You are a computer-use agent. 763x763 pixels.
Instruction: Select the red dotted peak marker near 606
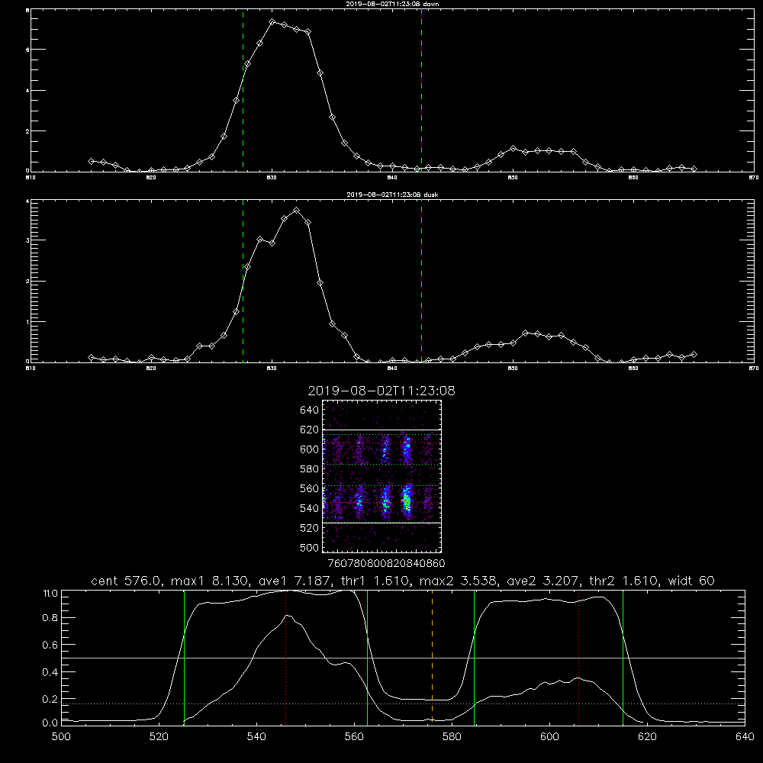(x=578, y=657)
